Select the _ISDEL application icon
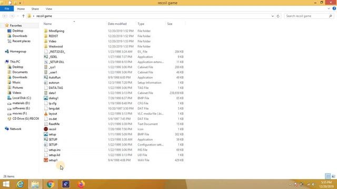 click(46, 57)
